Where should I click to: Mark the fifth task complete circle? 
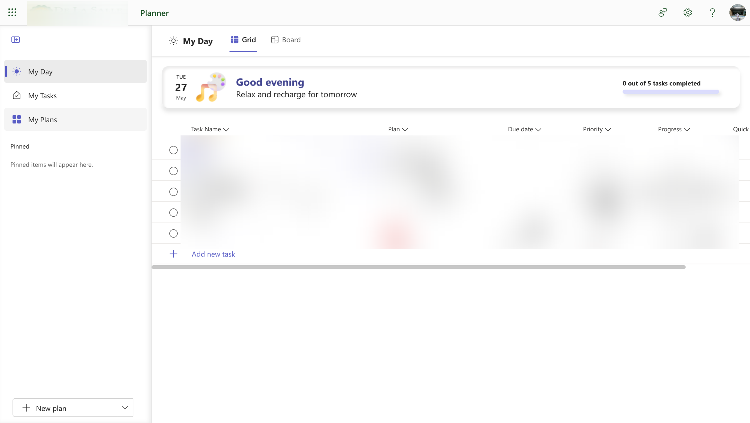(x=174, y=233)
